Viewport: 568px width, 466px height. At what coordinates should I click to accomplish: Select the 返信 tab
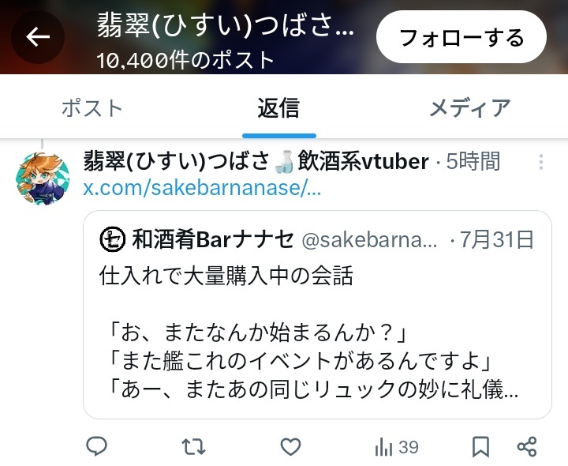278,108
